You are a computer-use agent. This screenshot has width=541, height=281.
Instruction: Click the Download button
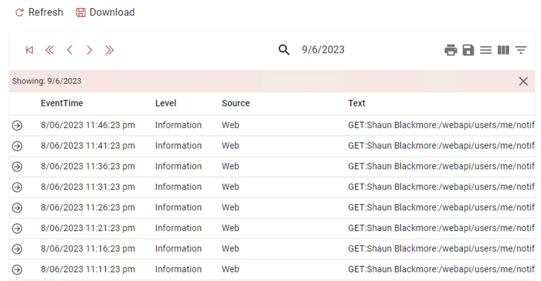[105, 13]
